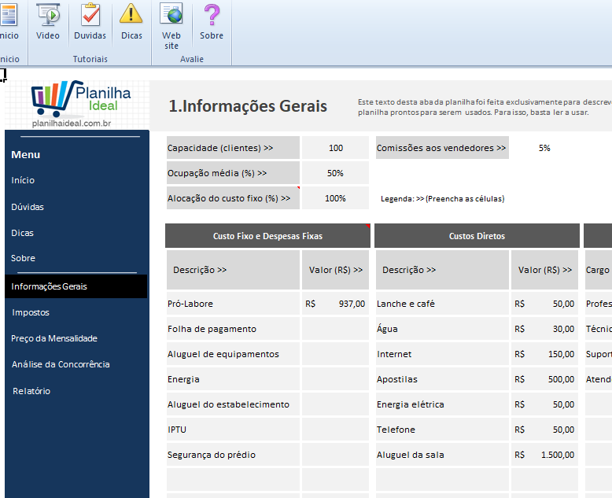612x498 pixels.
Task: Select the empty Folha de pagamento value cell
Action: 335,329
